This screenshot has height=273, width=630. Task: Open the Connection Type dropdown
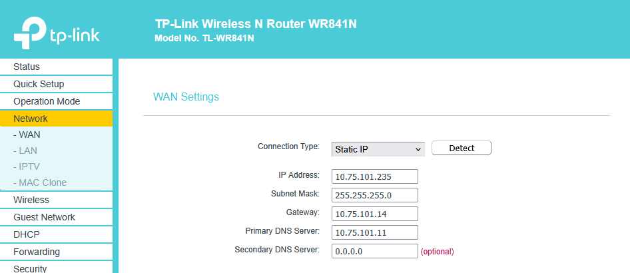[378, 149]
